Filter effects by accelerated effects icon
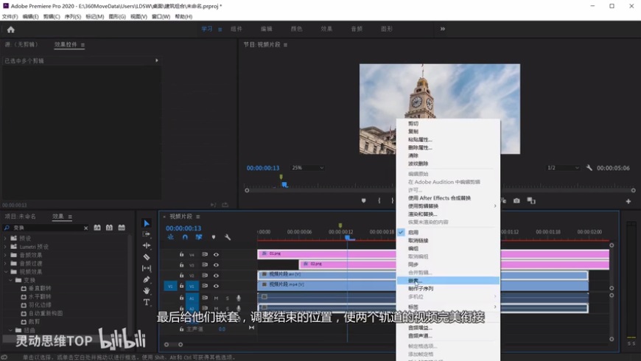The image size is (641, 361). click(97, 228)
